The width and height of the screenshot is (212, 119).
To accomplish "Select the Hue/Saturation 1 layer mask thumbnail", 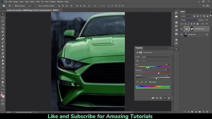I will [192, 29].
